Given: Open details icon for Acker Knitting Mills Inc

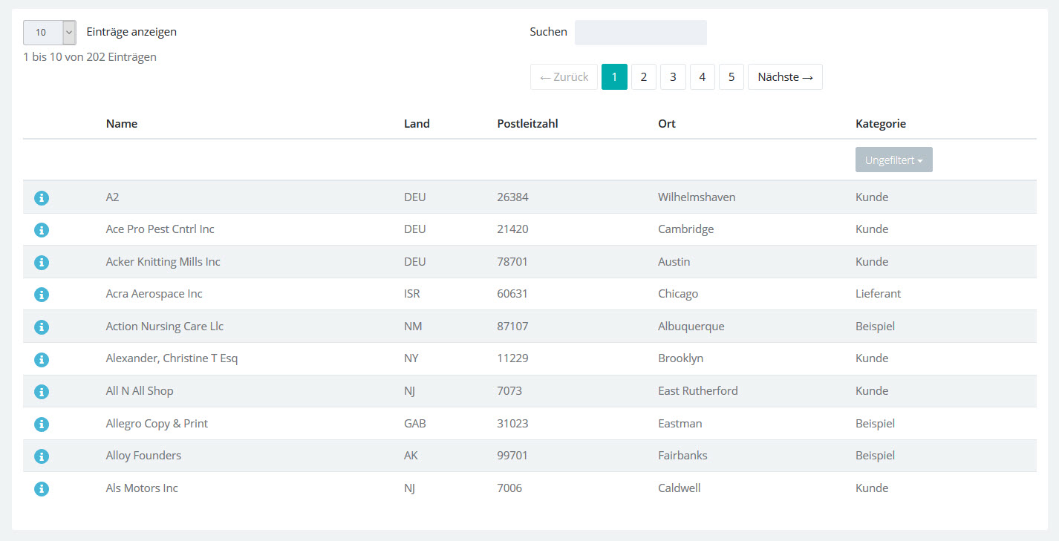Looking at the screenshot, I should pyautogui.click(x=42, y=263).
